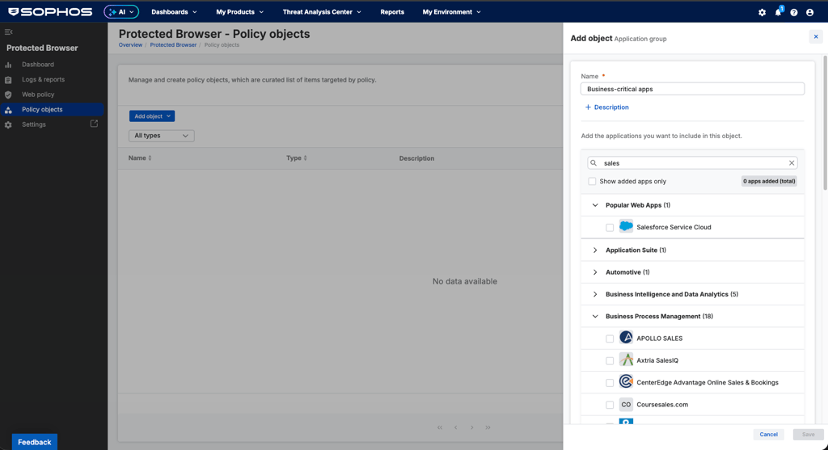The width and height of the screenshot is (828, 450).
Task: Follow the Overview breadcrumb link
Action: 130,45
